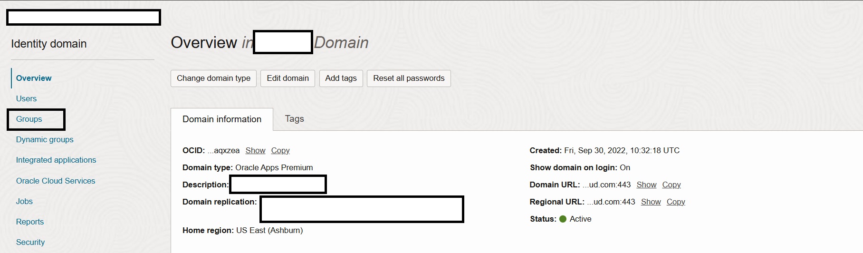Open the Security section
The width and height of the screenshot is (863, 253).
[x=30, y=242]
